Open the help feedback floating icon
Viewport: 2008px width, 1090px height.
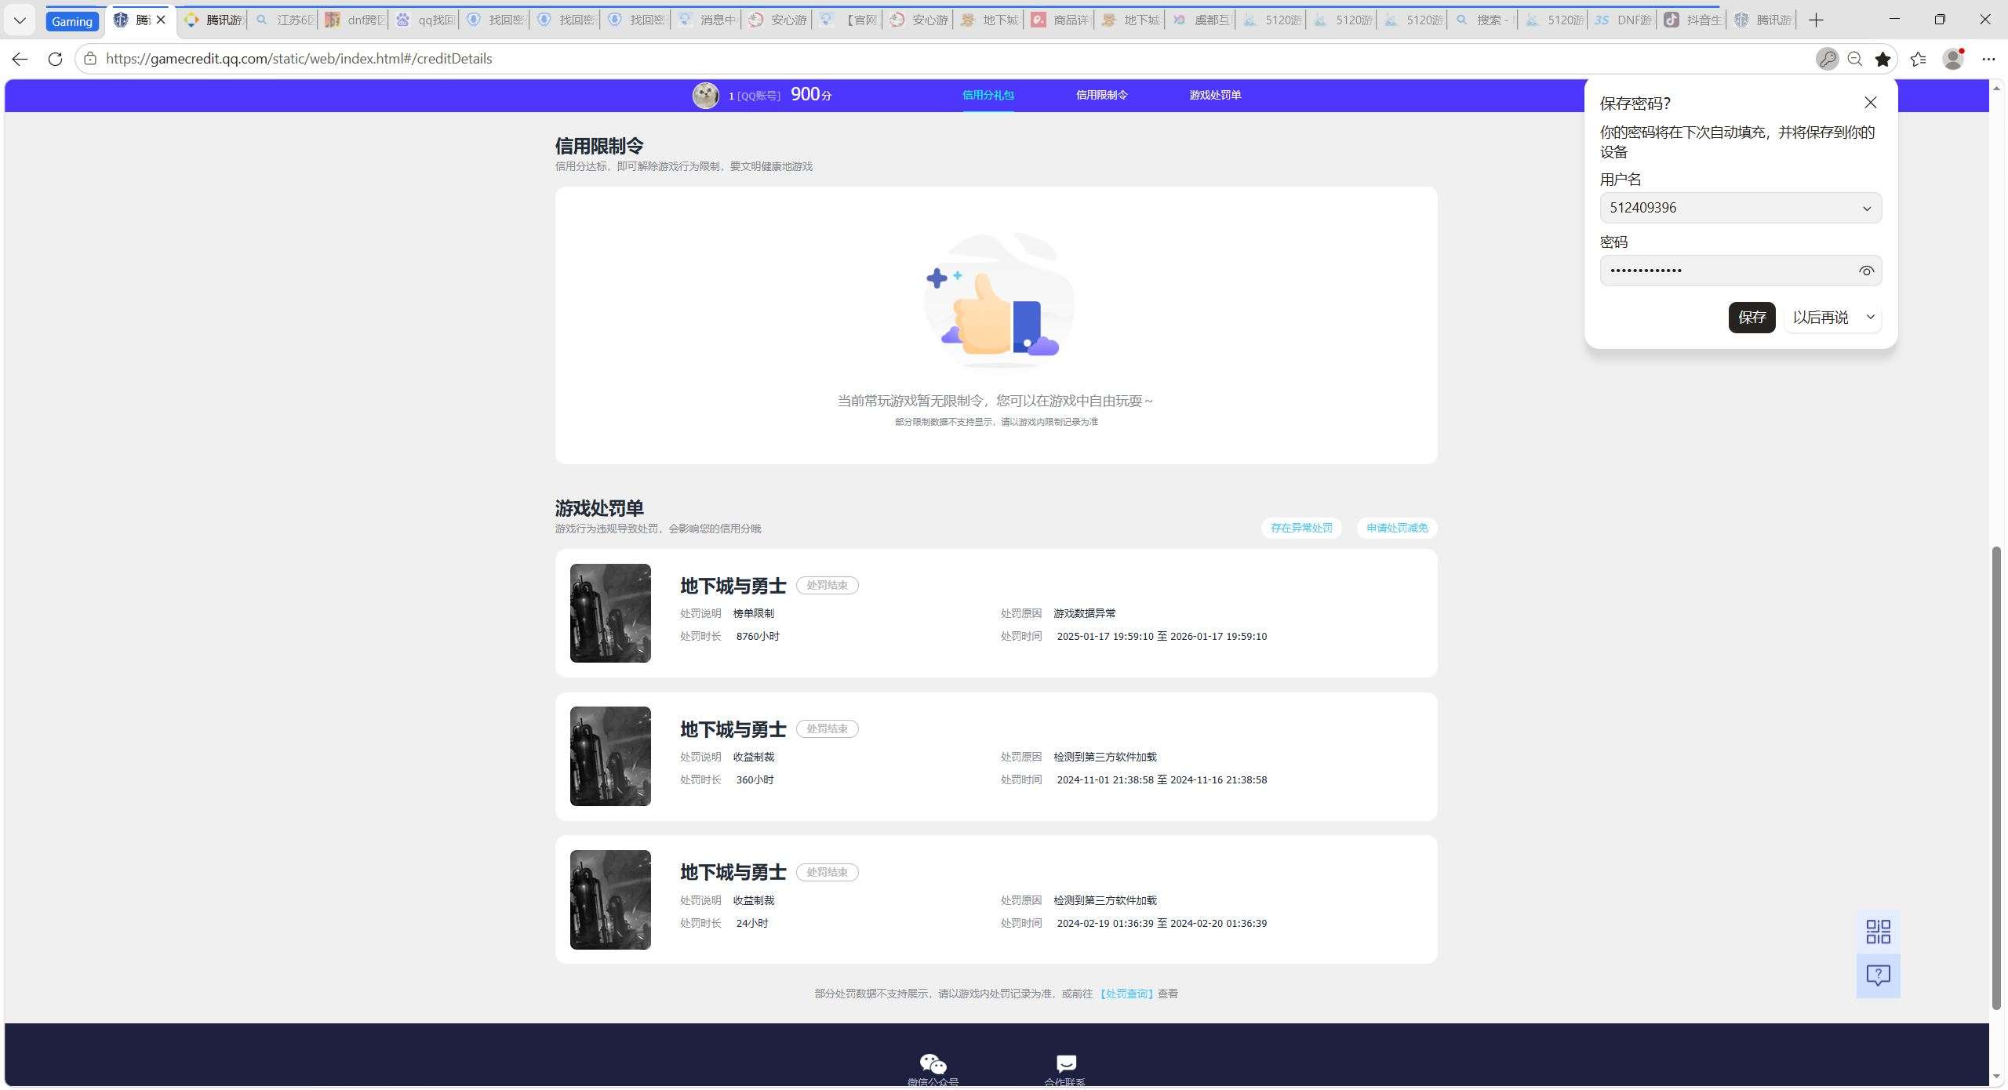[x=1878, y=976]
